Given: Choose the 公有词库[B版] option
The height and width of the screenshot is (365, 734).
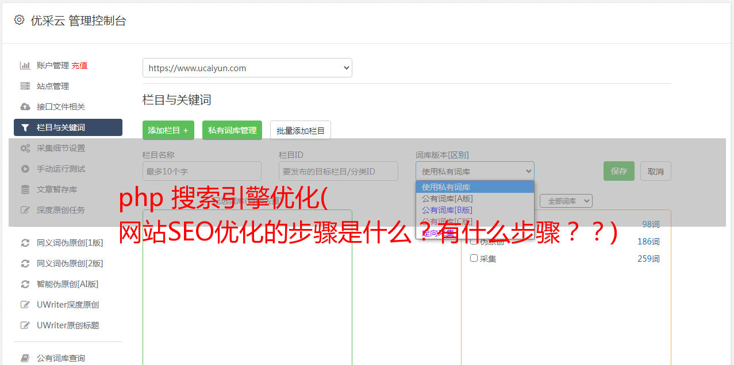Looking at the screenshot, I should (x=475, y=210).
